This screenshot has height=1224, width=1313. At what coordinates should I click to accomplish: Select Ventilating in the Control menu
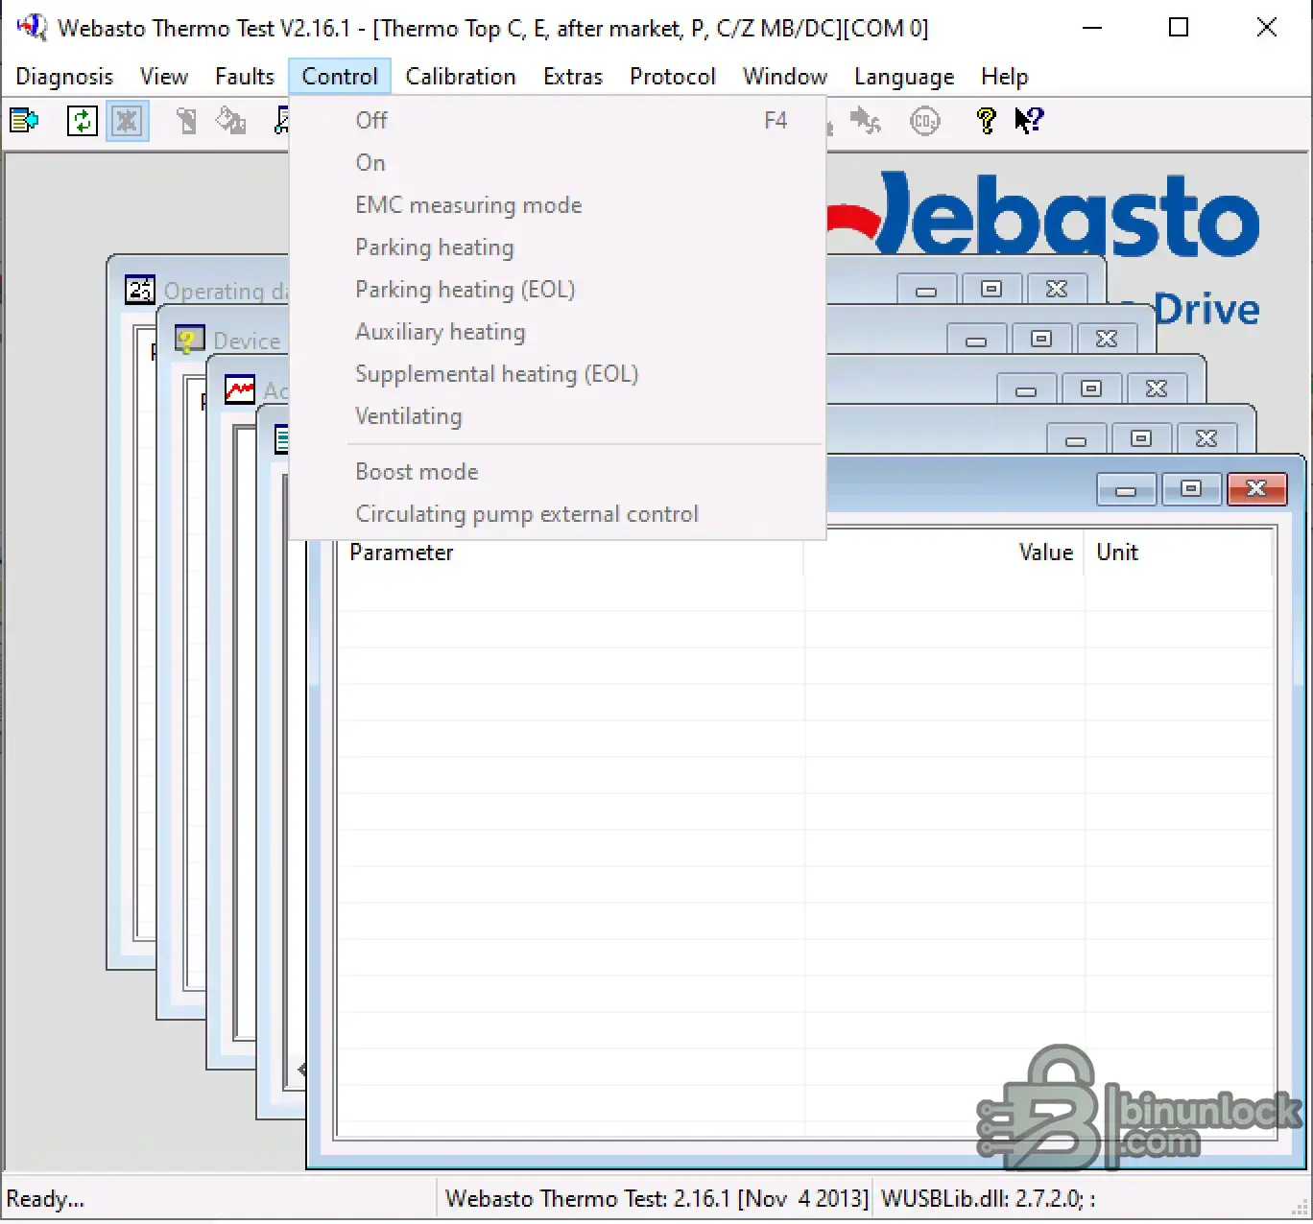pyautogui.click(x=558, y=416)
